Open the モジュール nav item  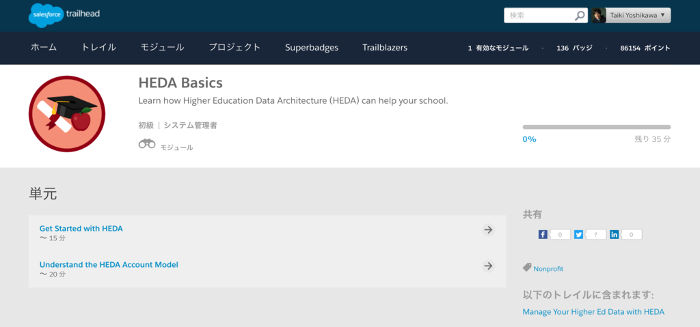coord(163,47)
